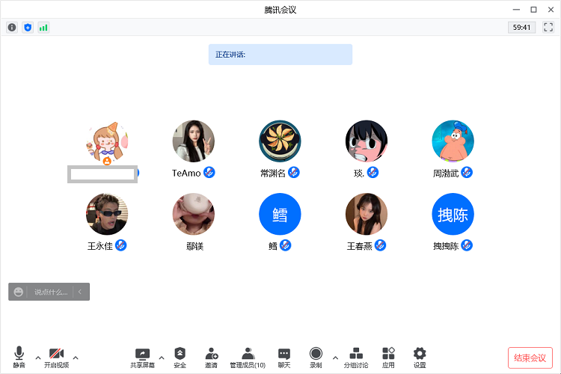Viewport: 561px width, 374px height.
Task: Expand the share screen options arrow
Action: pyautogui.click(x=162, y=358)
